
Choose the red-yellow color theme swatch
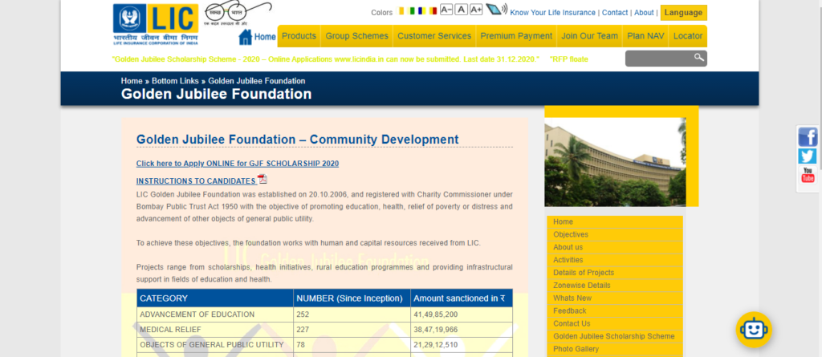433,10
